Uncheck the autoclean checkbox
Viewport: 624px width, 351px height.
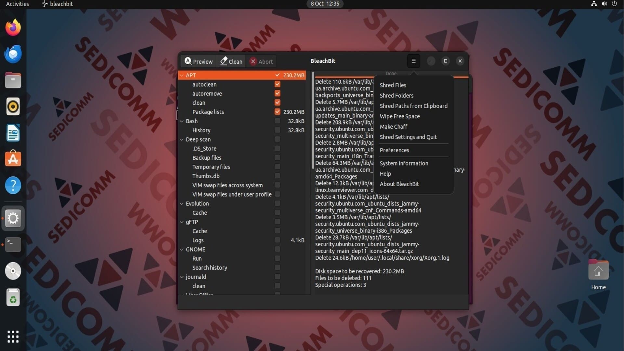pyautogui.click(x=277, y=84)
